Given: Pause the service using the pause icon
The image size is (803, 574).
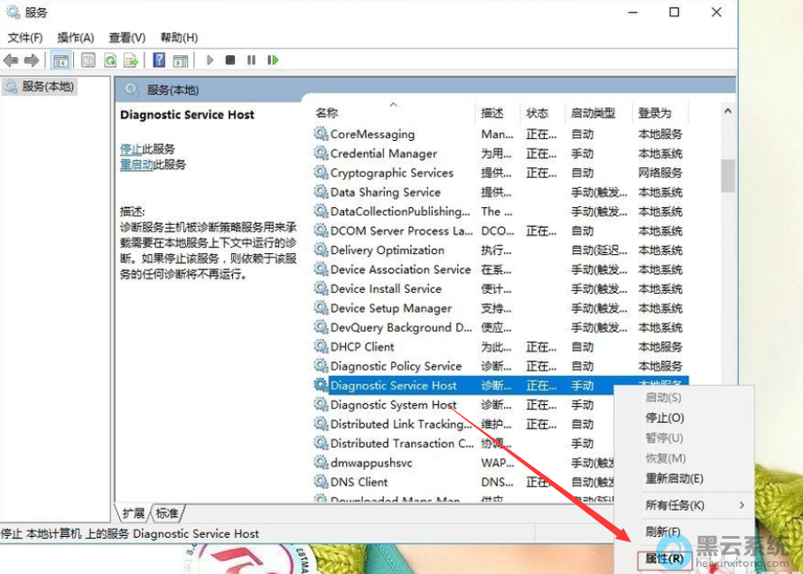Looking at the screenshot, I should click(x=250, y=60).
